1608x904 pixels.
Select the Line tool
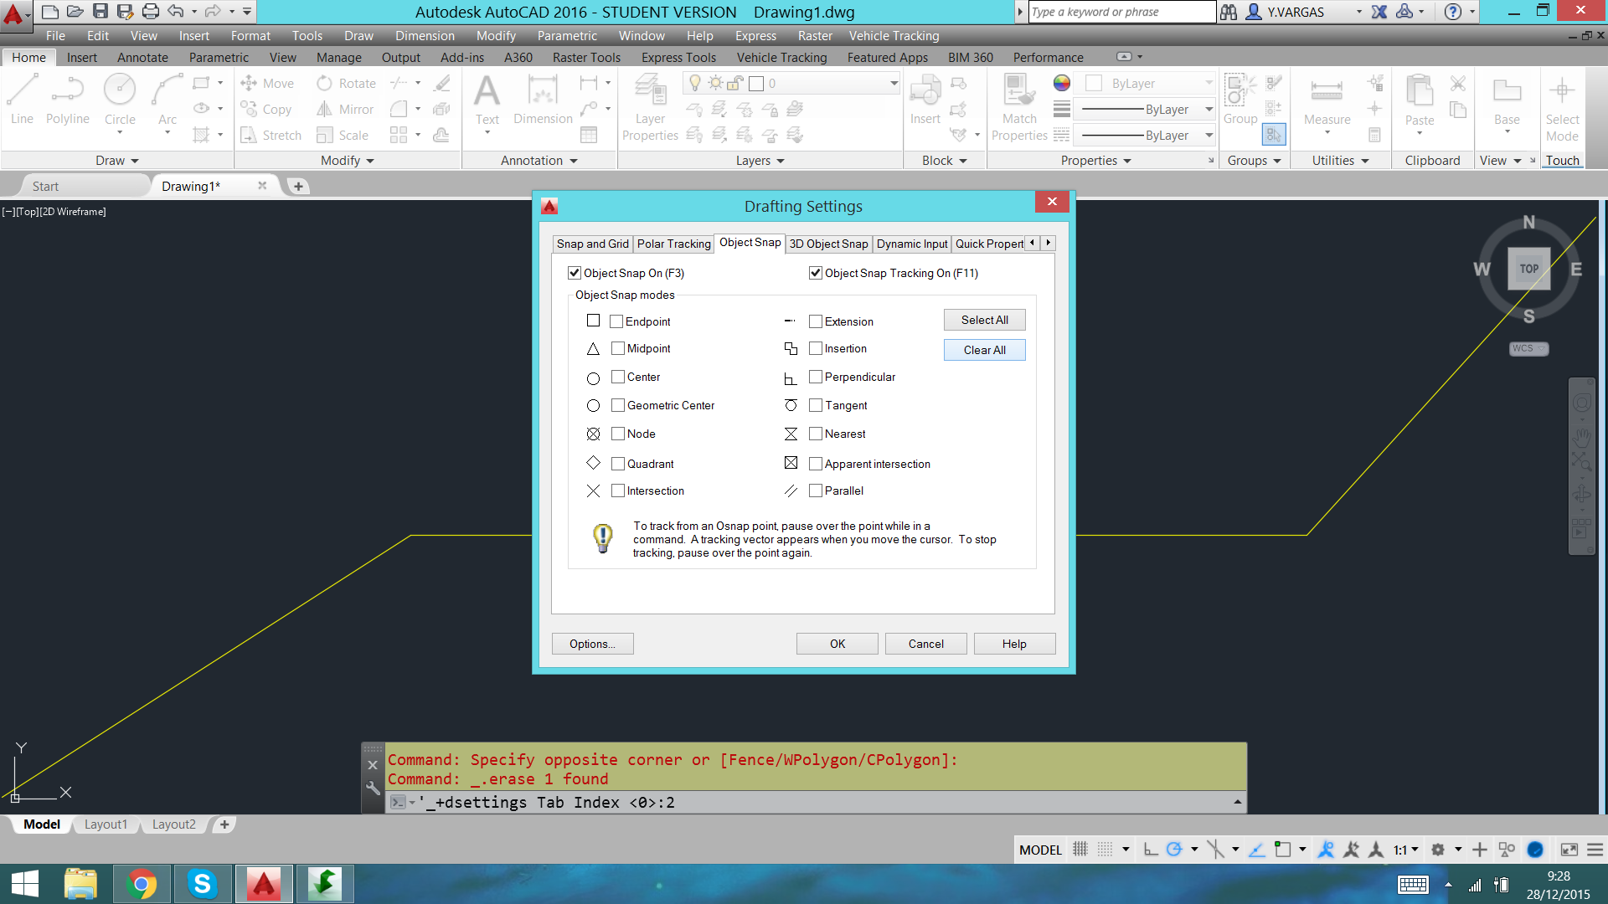[x=22, y=99]
